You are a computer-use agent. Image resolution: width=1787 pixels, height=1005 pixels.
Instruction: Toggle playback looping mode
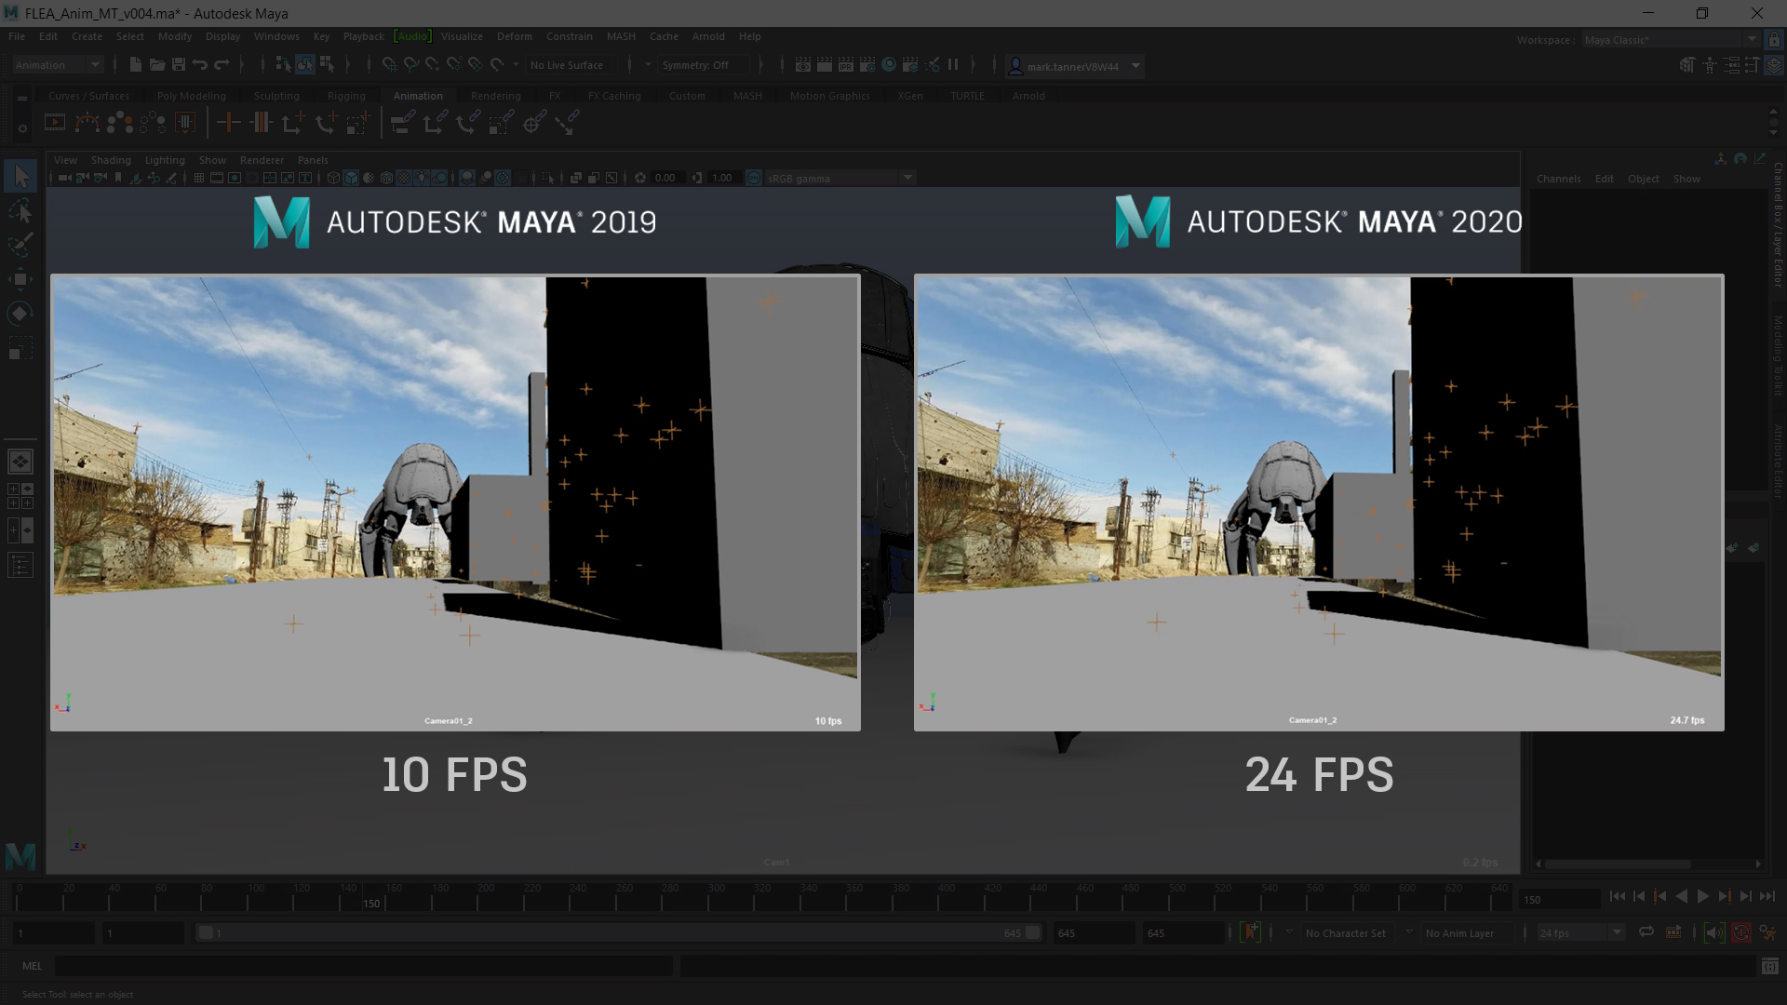1646,932
